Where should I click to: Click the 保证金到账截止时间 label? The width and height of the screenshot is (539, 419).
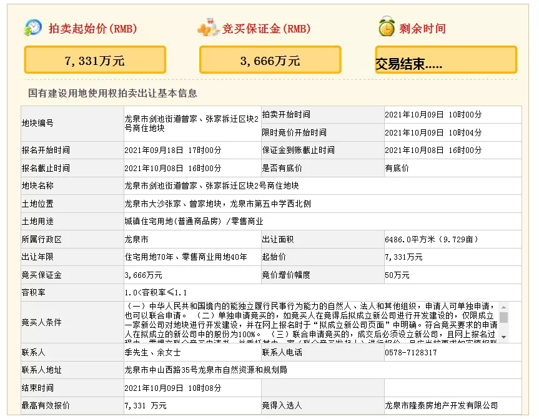point(299,150)
